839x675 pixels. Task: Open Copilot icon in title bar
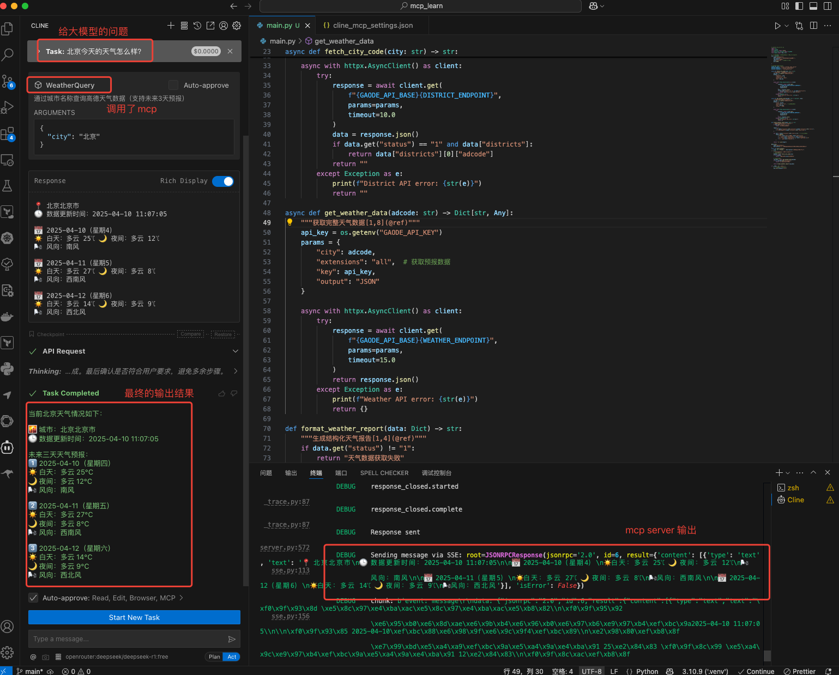pos(593,6)
